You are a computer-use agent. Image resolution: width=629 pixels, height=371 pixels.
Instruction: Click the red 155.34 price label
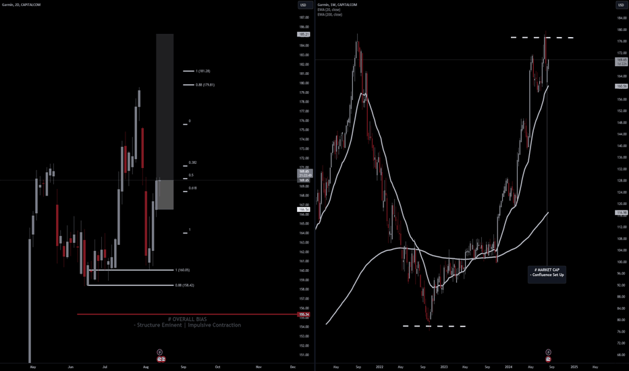pos(304,314)
